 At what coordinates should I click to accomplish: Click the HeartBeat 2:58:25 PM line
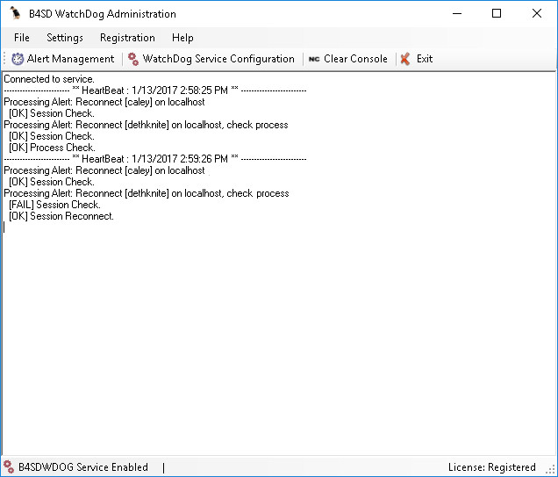click(155, 90)
